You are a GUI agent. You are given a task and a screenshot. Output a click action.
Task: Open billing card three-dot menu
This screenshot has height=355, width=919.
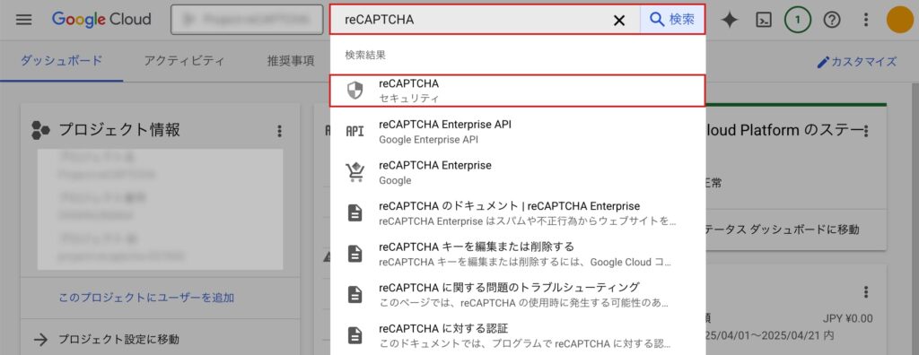866,291
